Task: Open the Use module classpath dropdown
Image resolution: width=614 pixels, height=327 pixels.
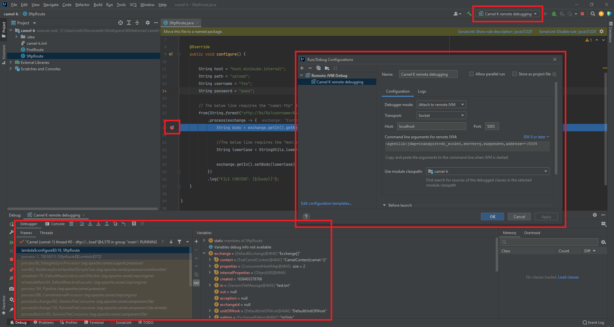Action: point(487,171)
